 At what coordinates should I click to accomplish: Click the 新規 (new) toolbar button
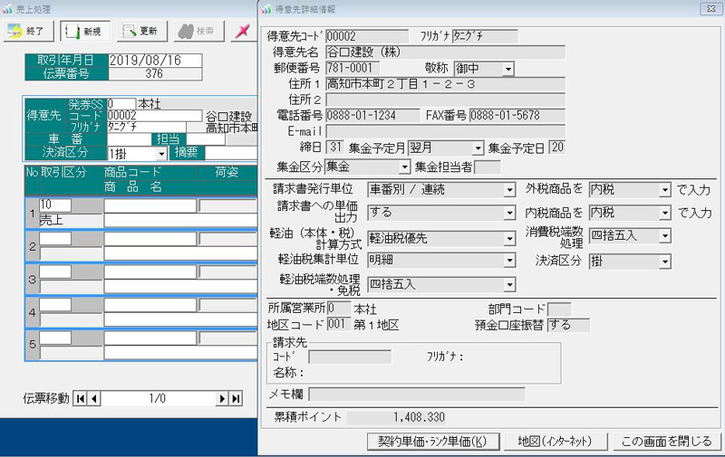point(82,31)
